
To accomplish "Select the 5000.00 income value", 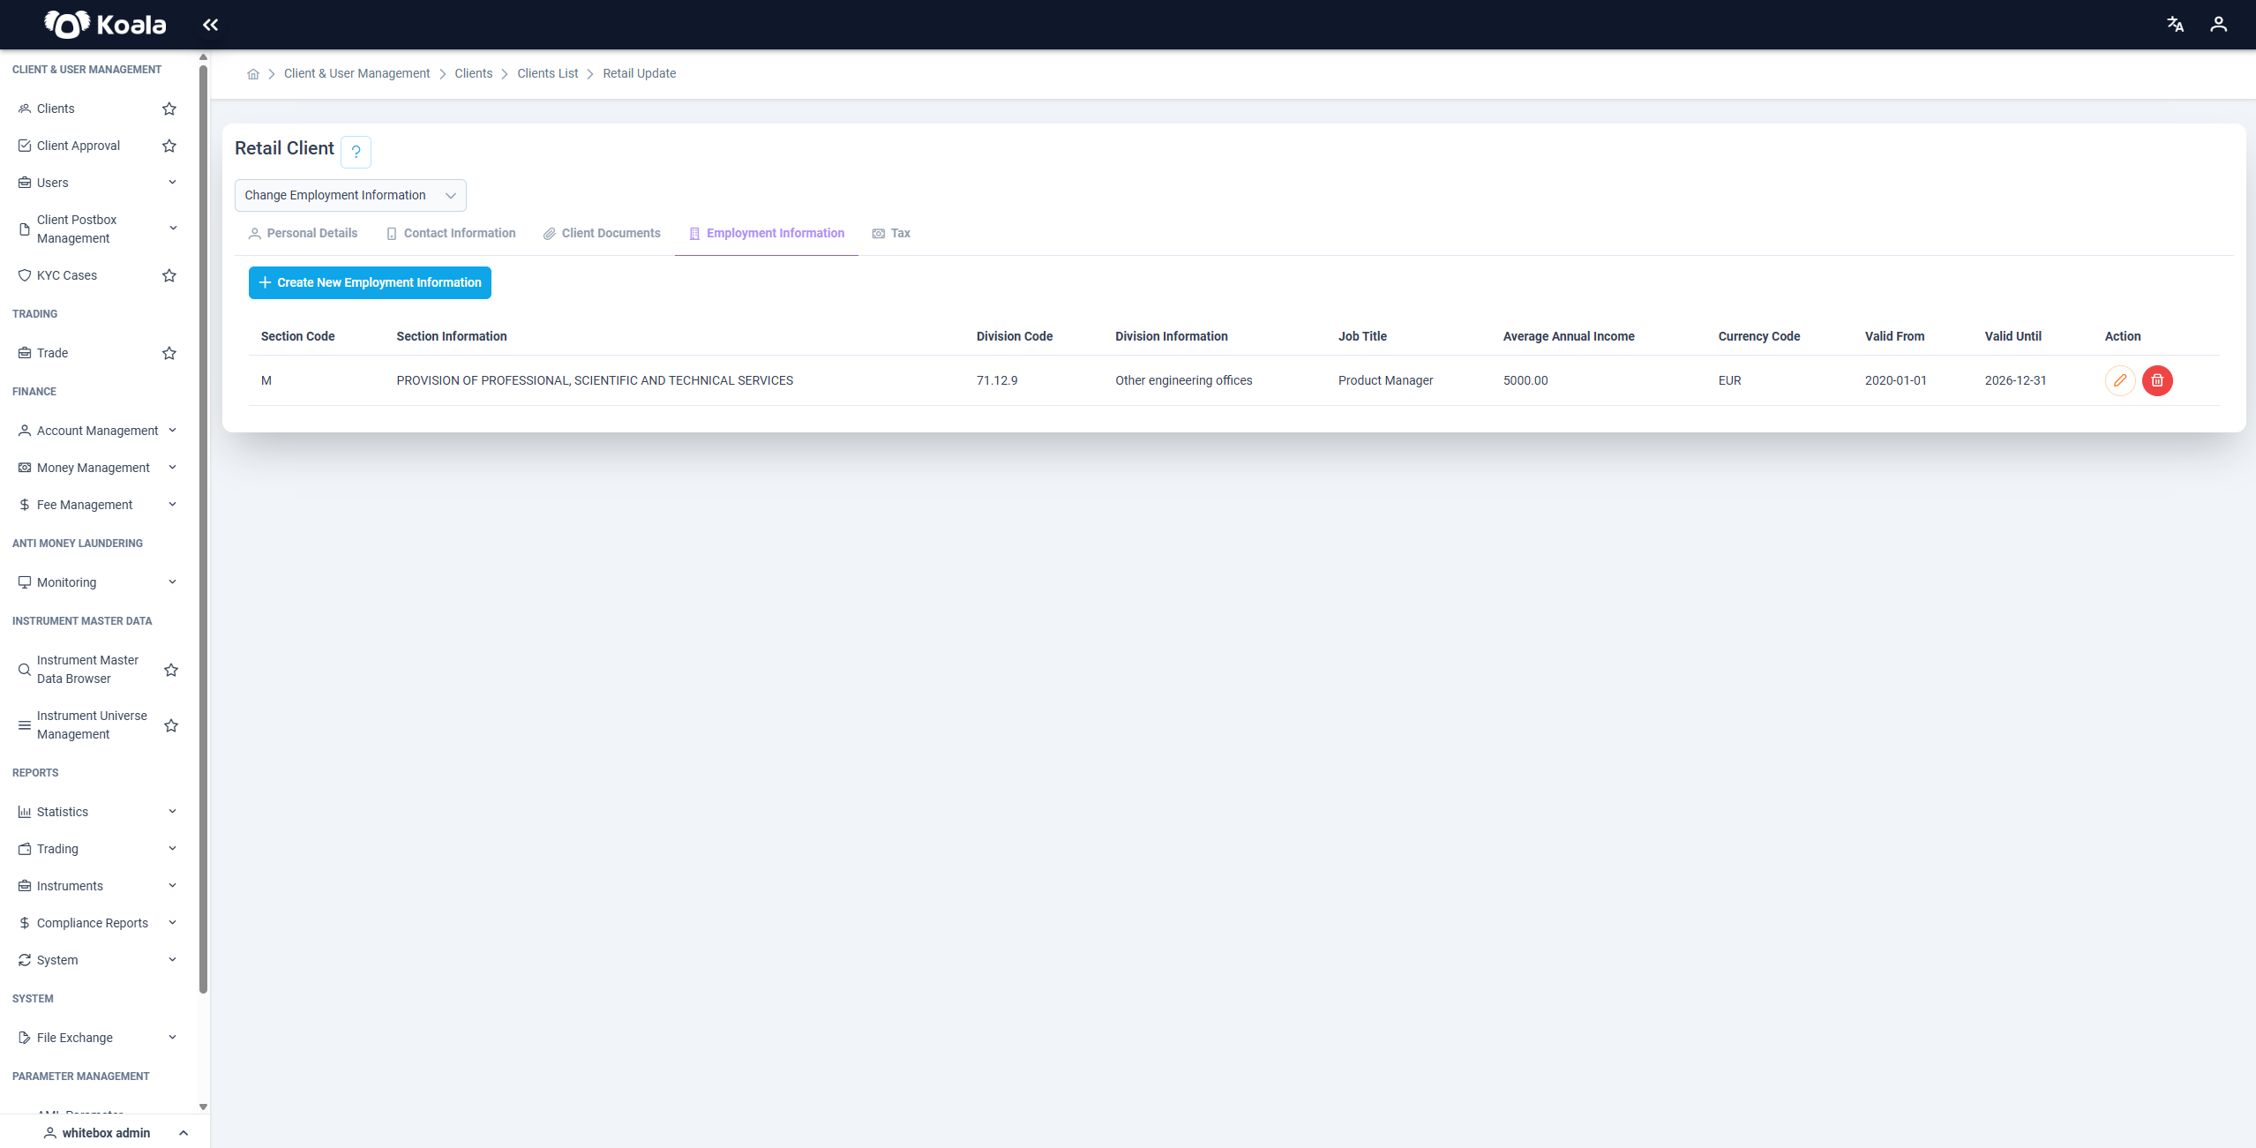I will (1525, 380).
